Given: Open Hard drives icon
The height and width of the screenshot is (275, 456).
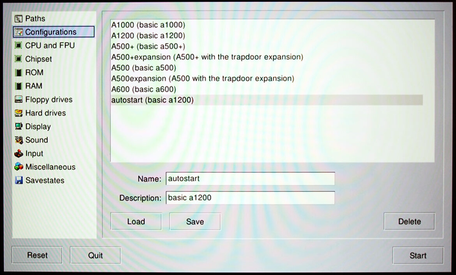Looking at the screenshot, I should pos(19,113).
